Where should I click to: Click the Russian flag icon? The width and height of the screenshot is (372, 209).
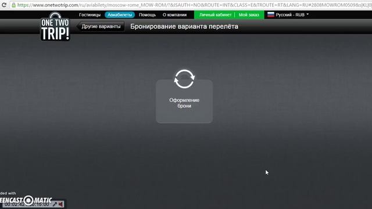click(x=271, y=15)
